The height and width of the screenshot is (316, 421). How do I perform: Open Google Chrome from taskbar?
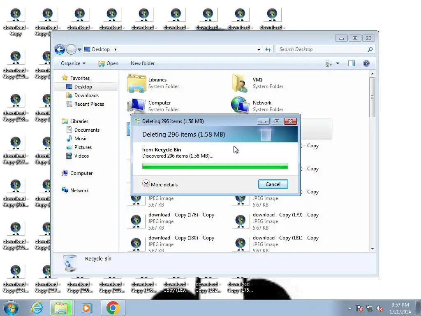(113, 308)
